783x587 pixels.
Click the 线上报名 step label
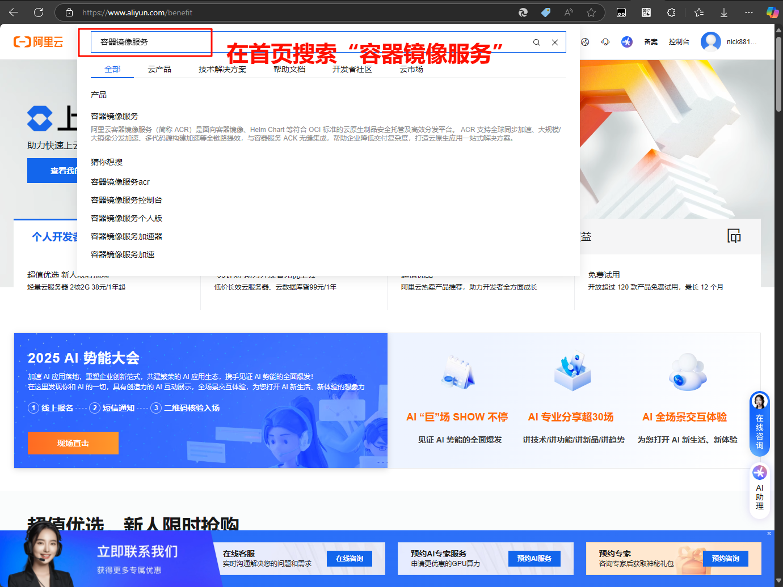tap(57, 408)
